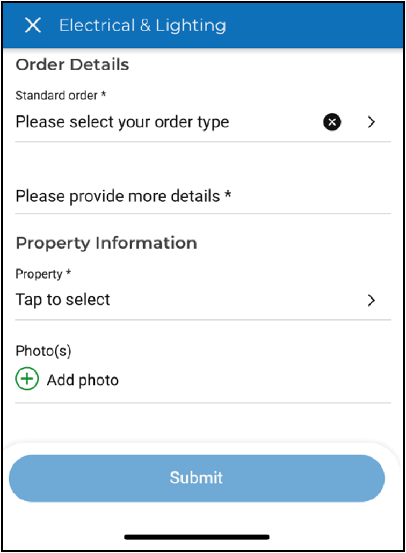Viewport: 406px width, 553px height.
Task: Tap the home indicator bar at bottom
Action: (197, 536)
